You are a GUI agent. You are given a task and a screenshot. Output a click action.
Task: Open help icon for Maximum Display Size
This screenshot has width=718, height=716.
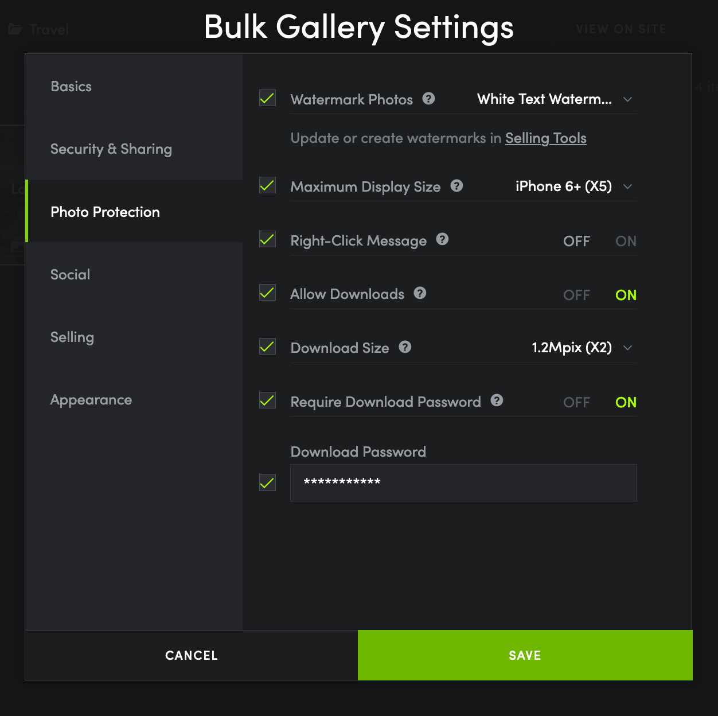click(x=456, y=186)
